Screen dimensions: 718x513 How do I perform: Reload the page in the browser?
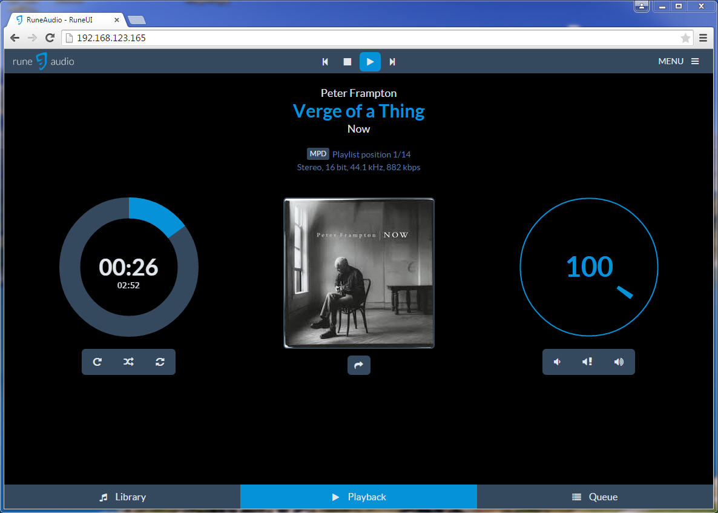(x=50, y=38)
